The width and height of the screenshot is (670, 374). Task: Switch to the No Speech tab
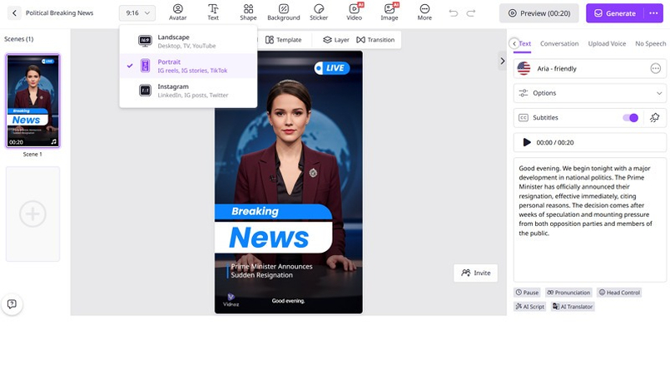click(x=650, y=43)
